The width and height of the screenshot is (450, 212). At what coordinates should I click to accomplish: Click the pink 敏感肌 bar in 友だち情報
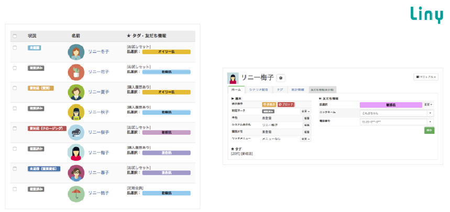point(391,105)
